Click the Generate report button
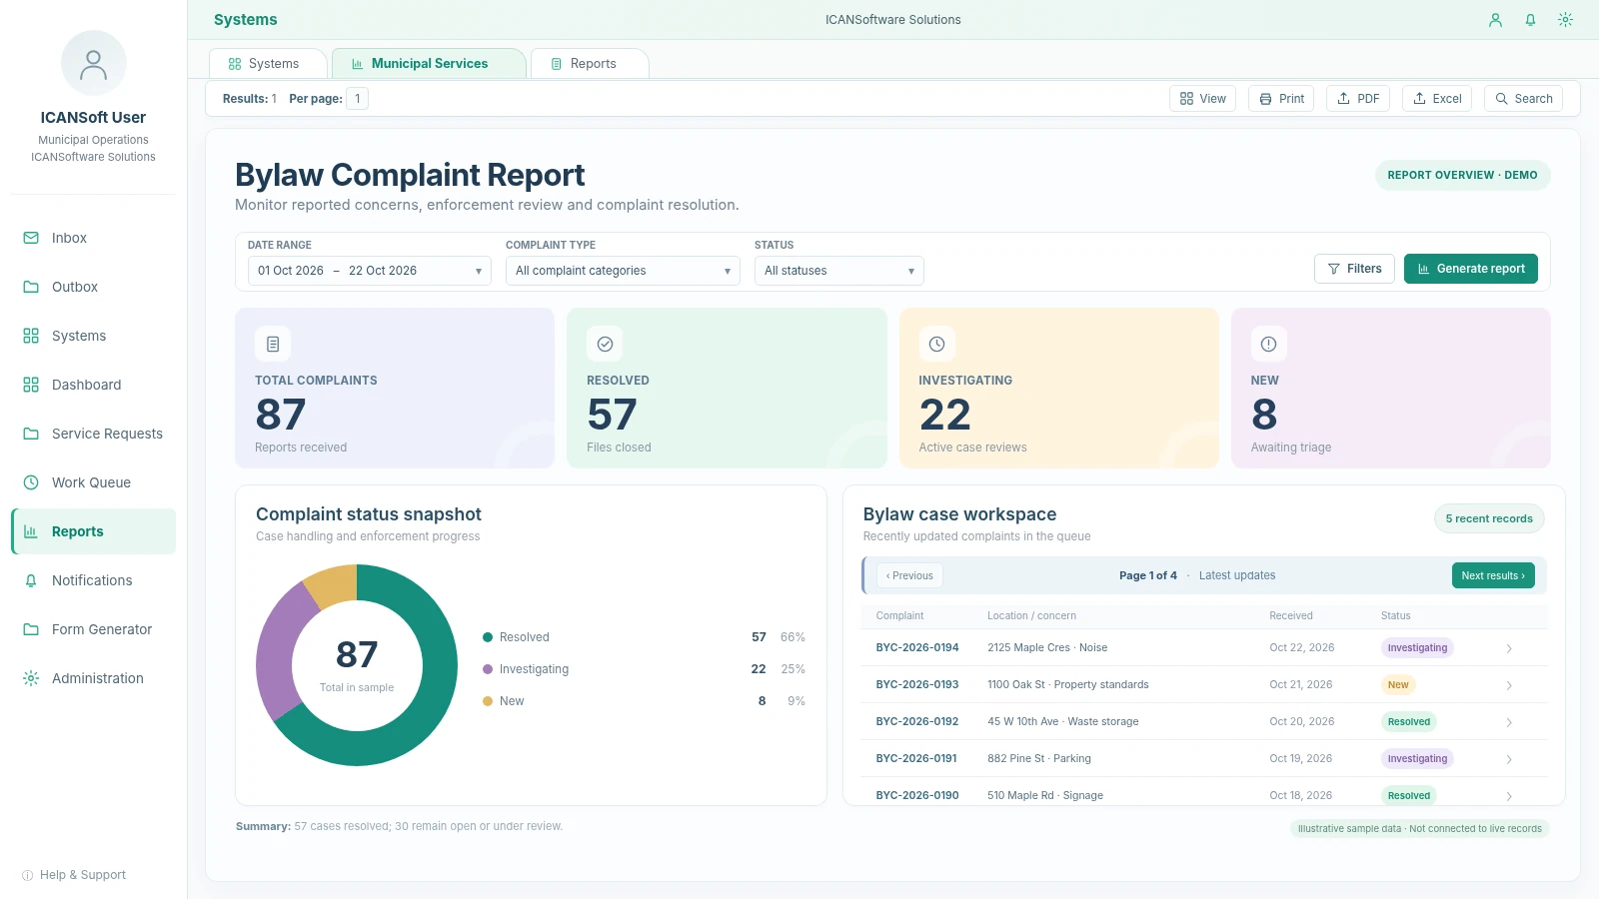 (1471, 269)
